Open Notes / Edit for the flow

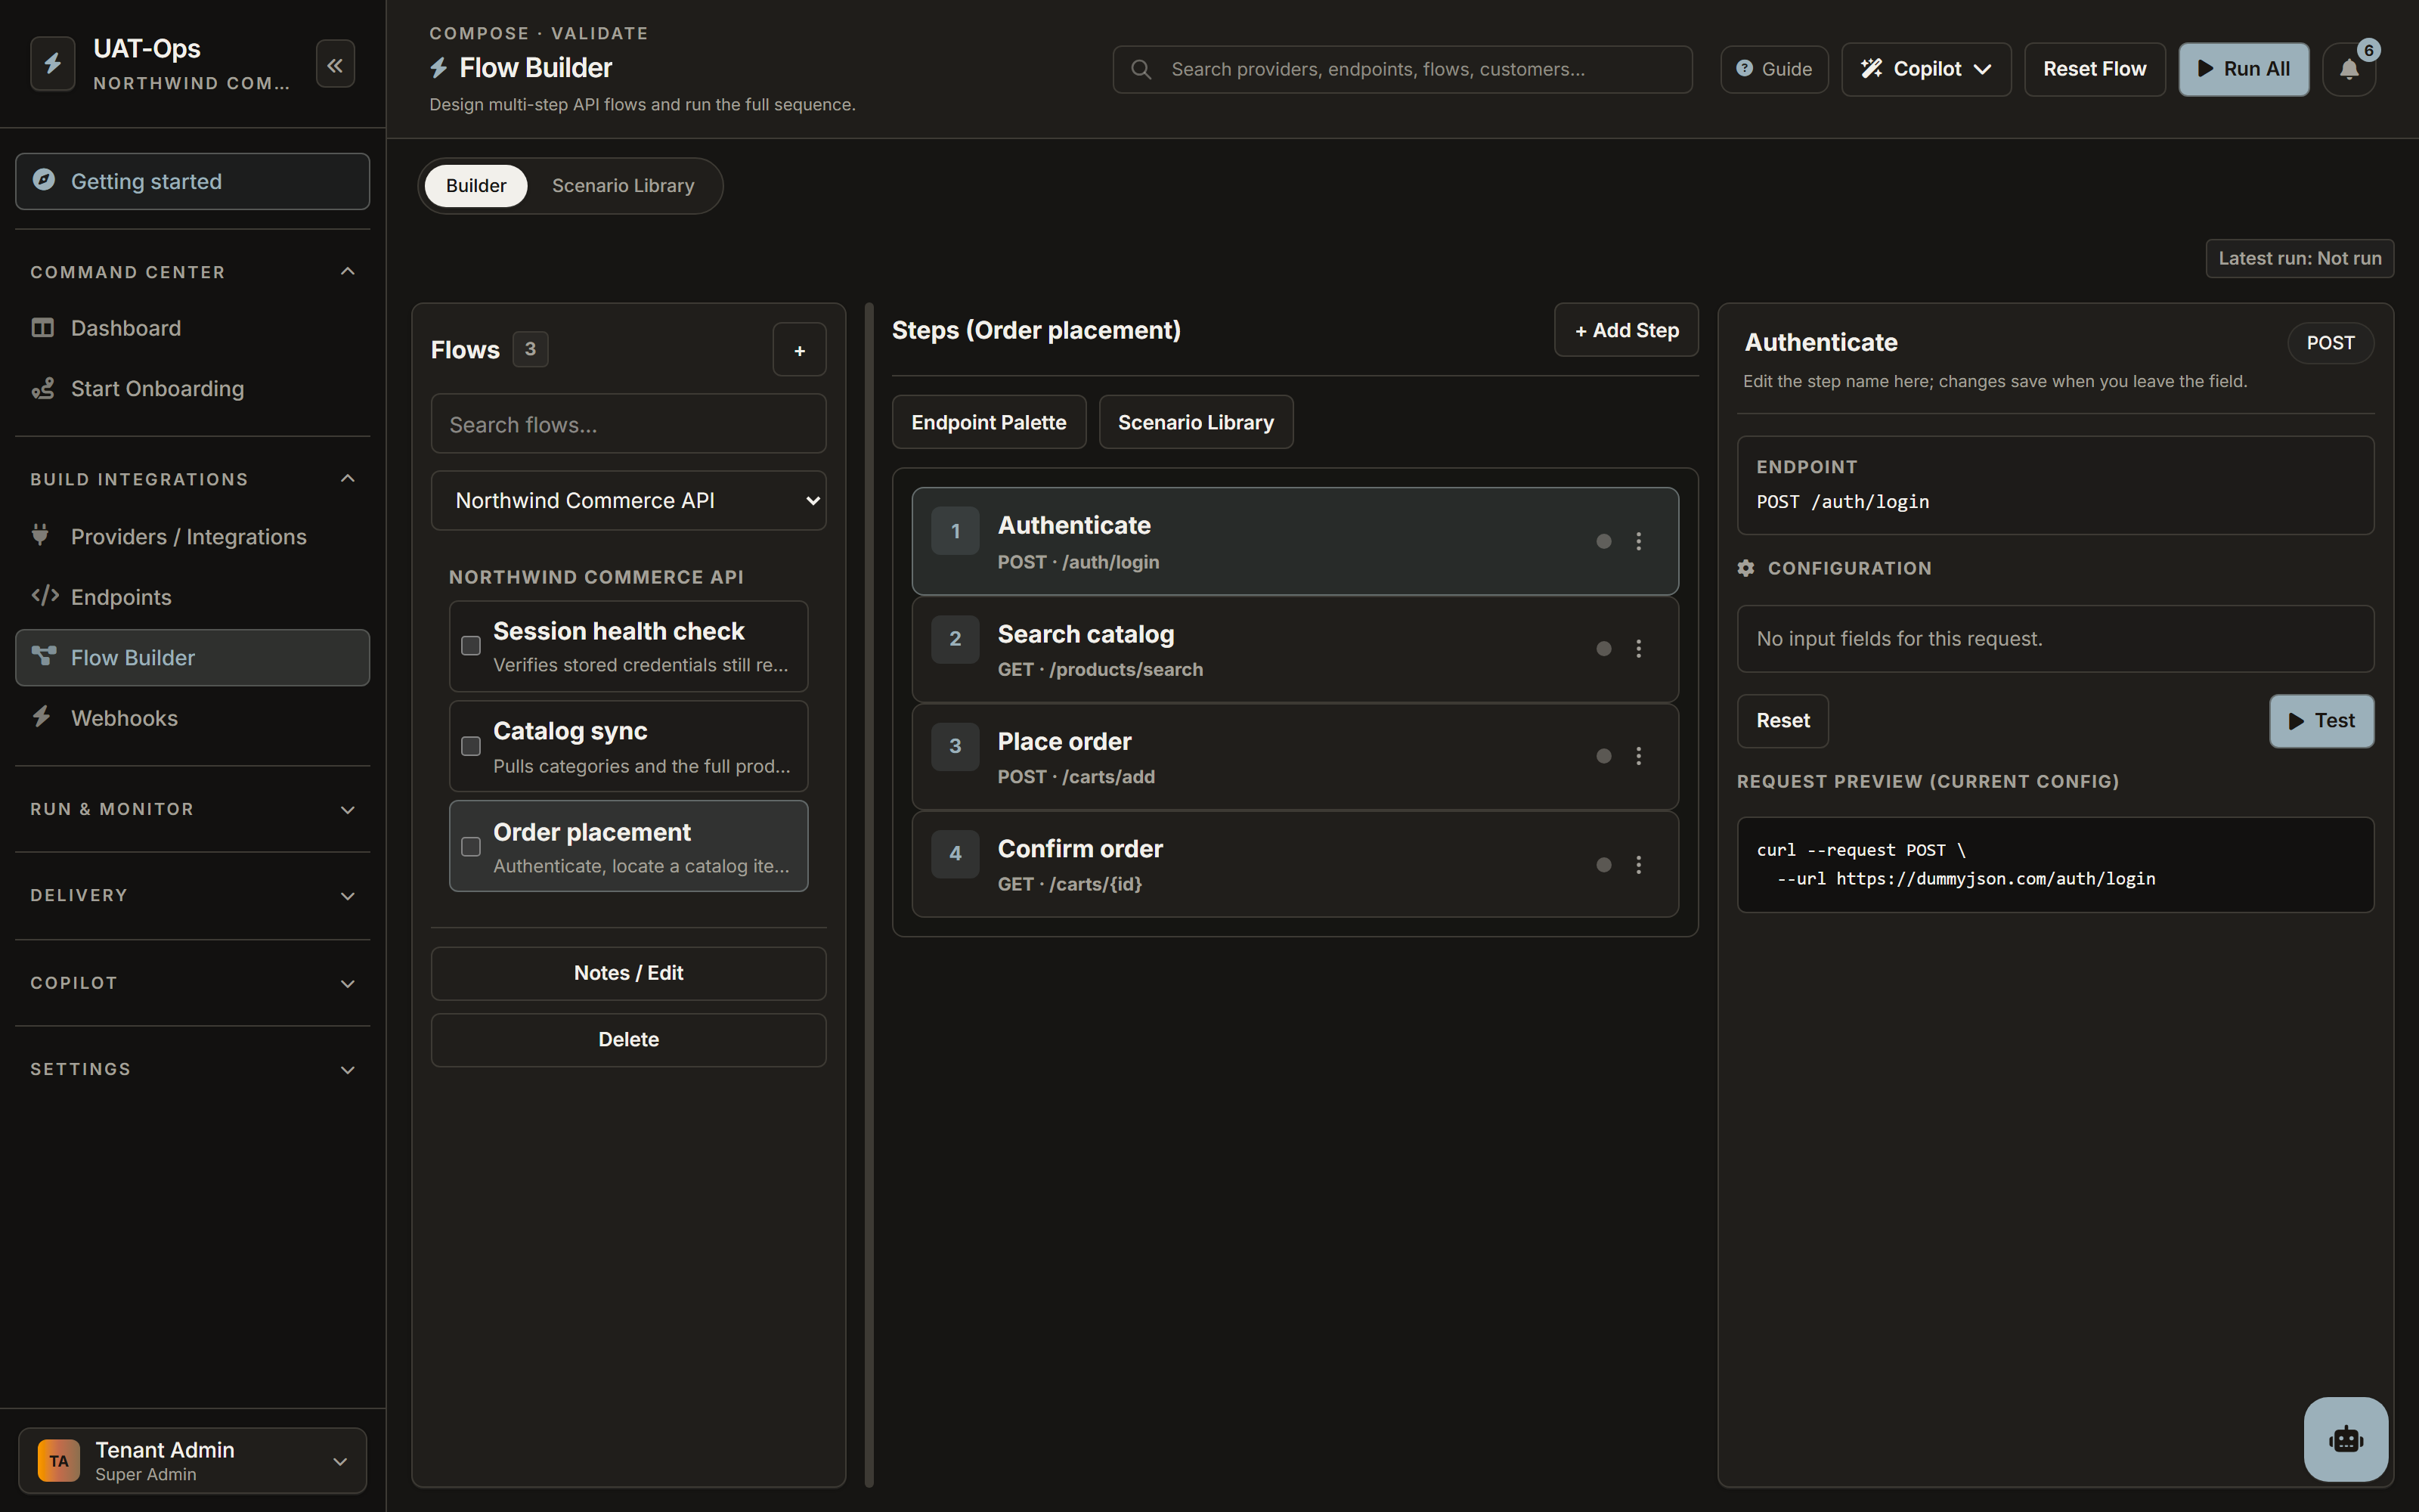tap(629, 973)
